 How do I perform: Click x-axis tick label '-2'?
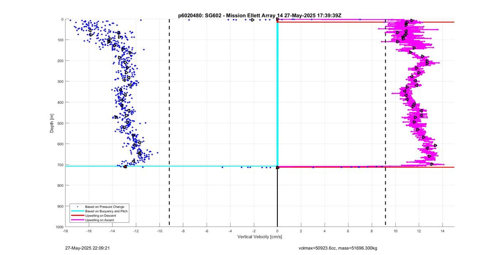pyautogui.click(x=254, y=231)
